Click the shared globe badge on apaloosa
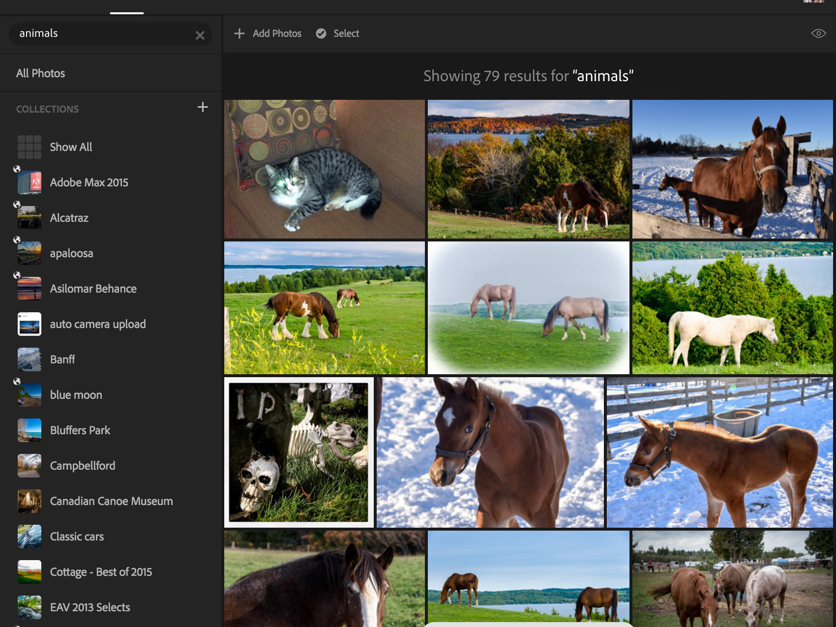Viewport: 836px width, 627px height. [17, 239]
